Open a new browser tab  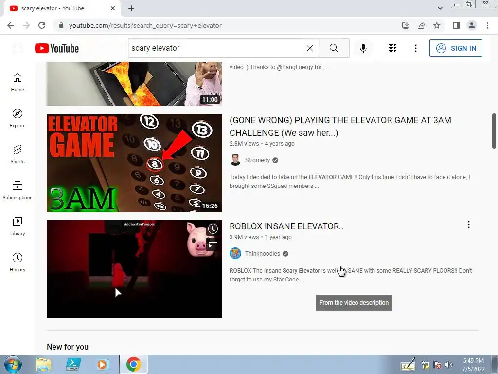[x=131, y=8]
